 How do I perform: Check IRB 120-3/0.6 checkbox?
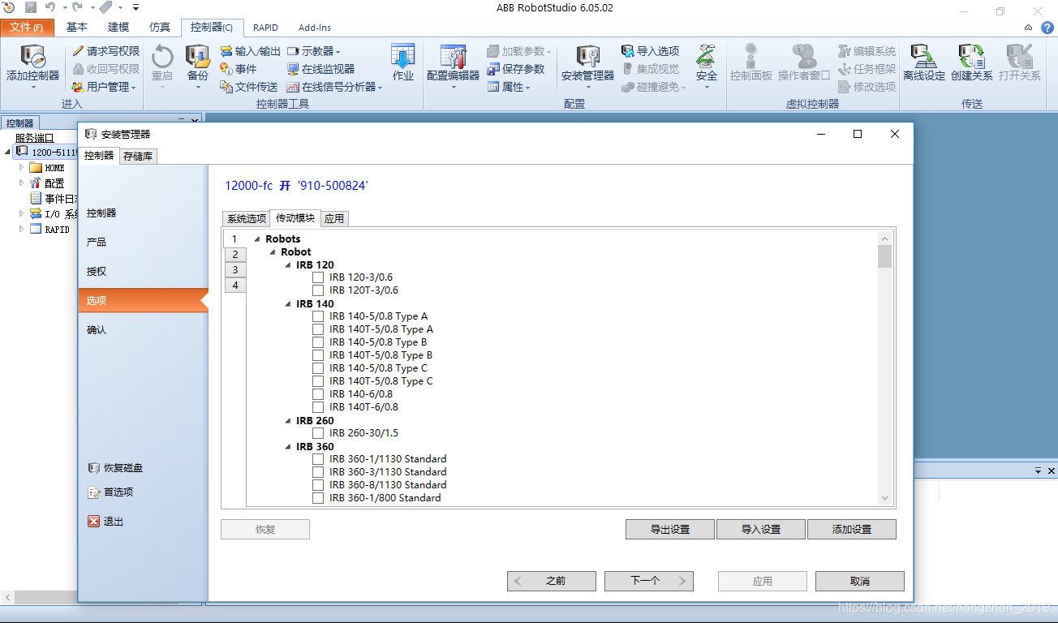pyautogui.click(x=318, y=277)
